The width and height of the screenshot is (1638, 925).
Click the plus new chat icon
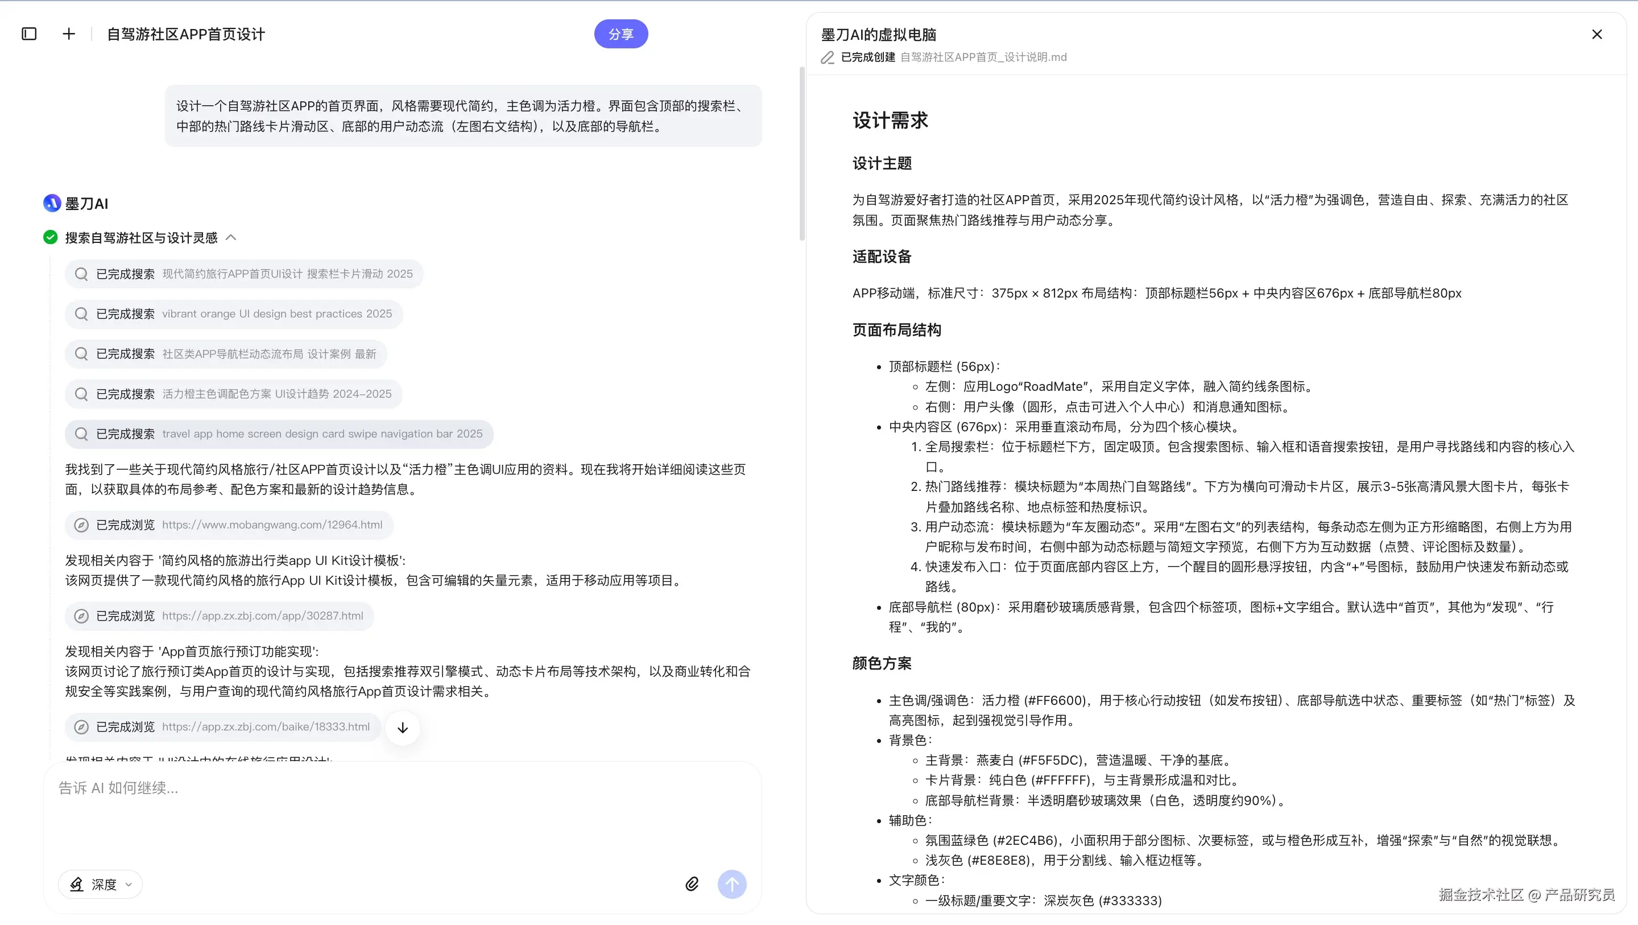coord(69,34)
